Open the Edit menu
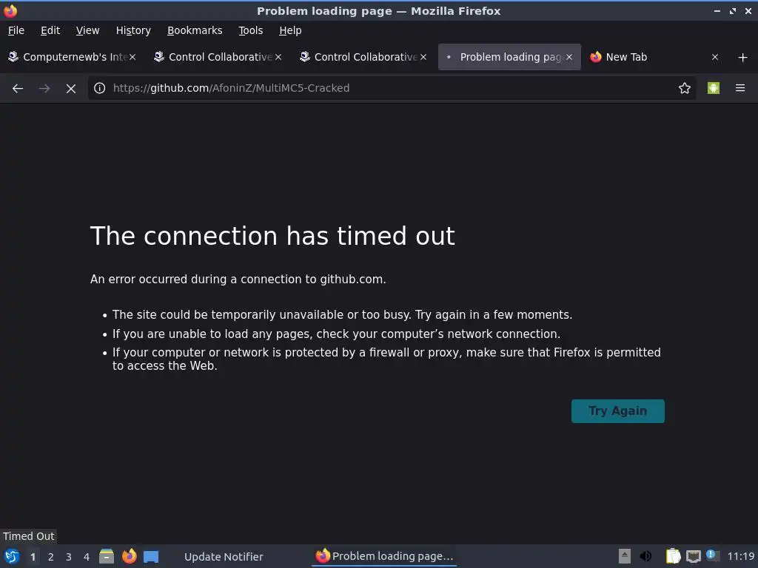This screenshot has height=568, width=758. [x=50, y=30]
